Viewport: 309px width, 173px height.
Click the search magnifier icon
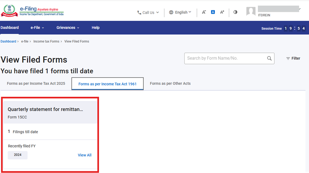(269, 58)
